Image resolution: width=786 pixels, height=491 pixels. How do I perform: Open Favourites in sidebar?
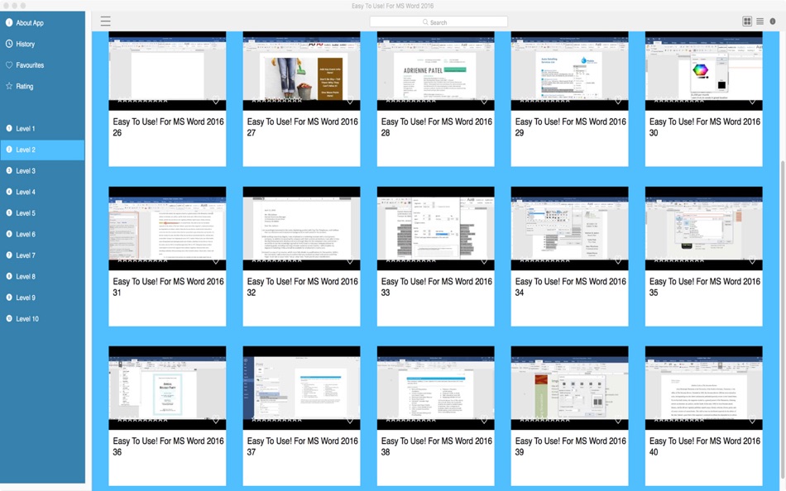(42, 64)
